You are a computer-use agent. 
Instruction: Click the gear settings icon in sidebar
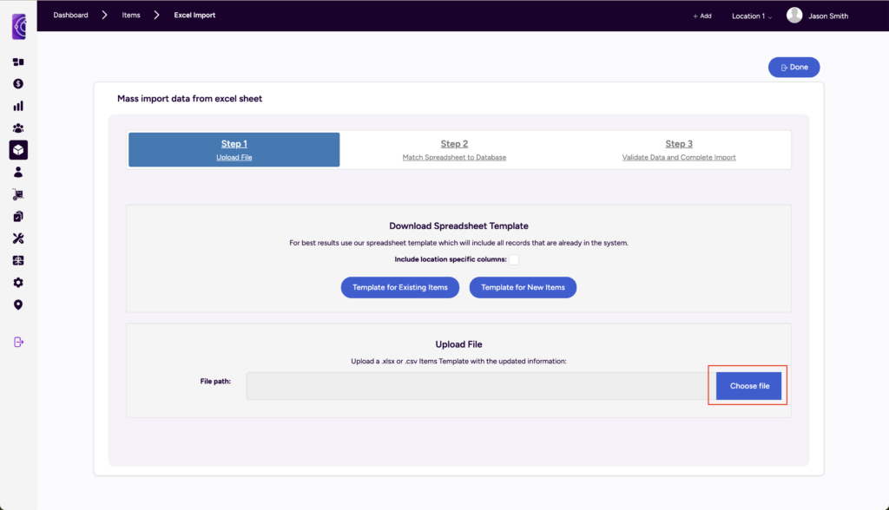coord(18,283)
